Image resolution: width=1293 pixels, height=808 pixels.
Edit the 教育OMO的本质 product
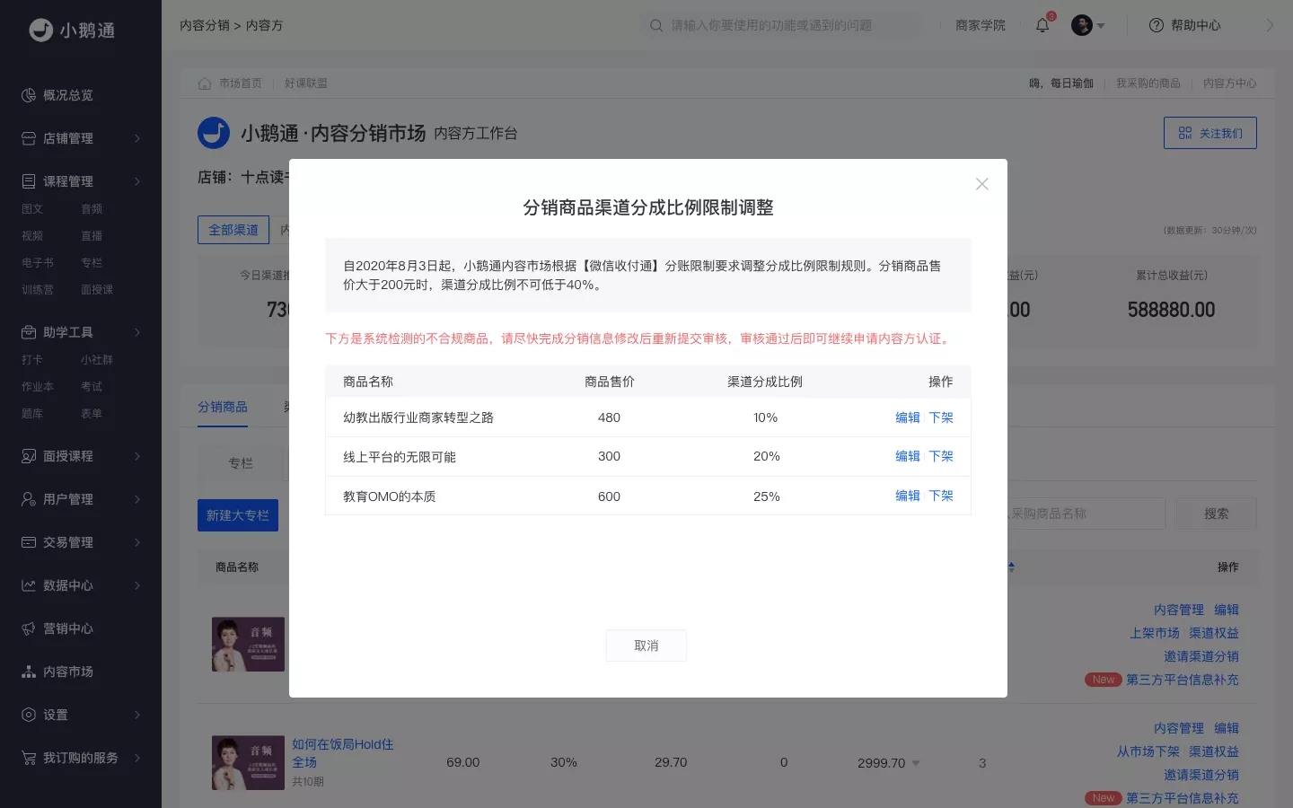[908, 496]
